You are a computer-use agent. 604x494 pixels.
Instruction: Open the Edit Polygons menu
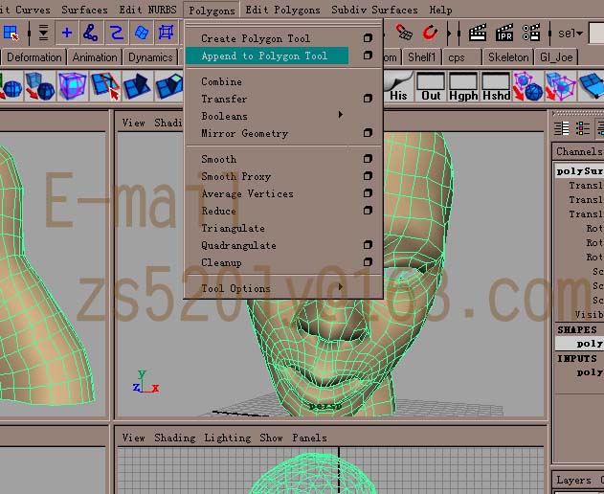click(282, 10)
